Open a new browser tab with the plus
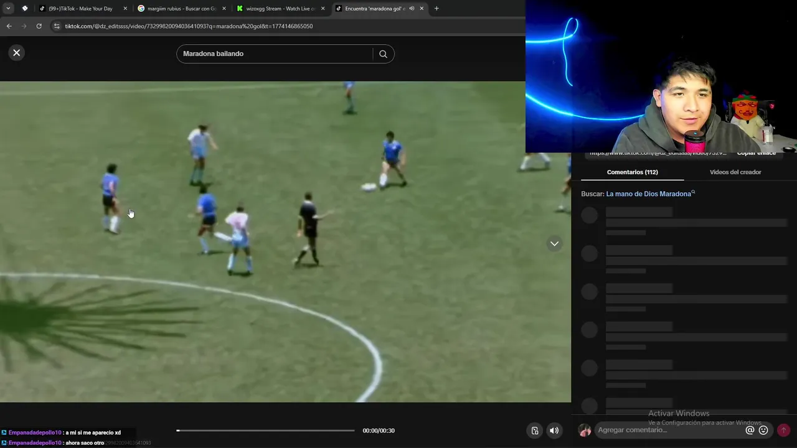This screenshot has width=797, height=448. 436,9
